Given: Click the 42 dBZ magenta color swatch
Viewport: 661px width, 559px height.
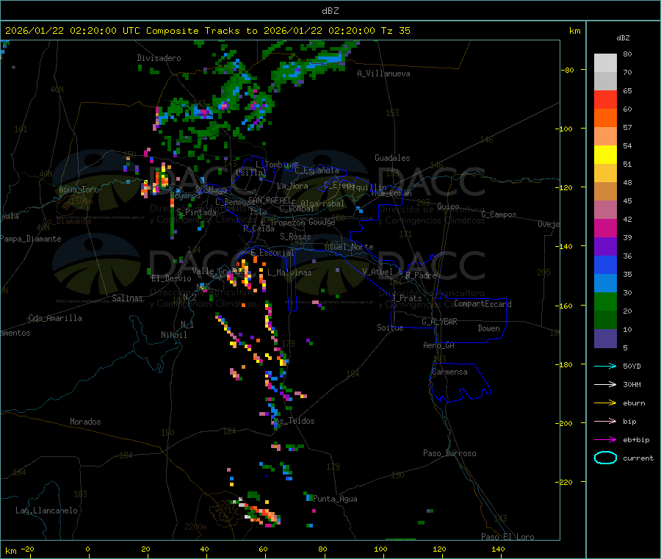Looking at the screenshot, I should click(605, 228).
